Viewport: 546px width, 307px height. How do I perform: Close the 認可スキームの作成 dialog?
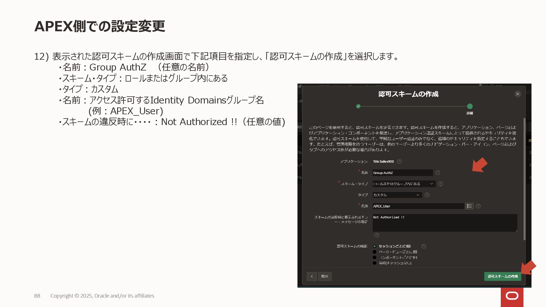(x=518, y=94)
